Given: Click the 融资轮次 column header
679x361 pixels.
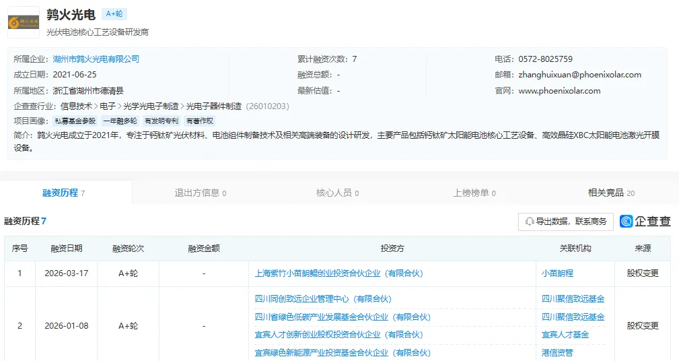Looking at the screenshot, I should [x=128, y=249].
